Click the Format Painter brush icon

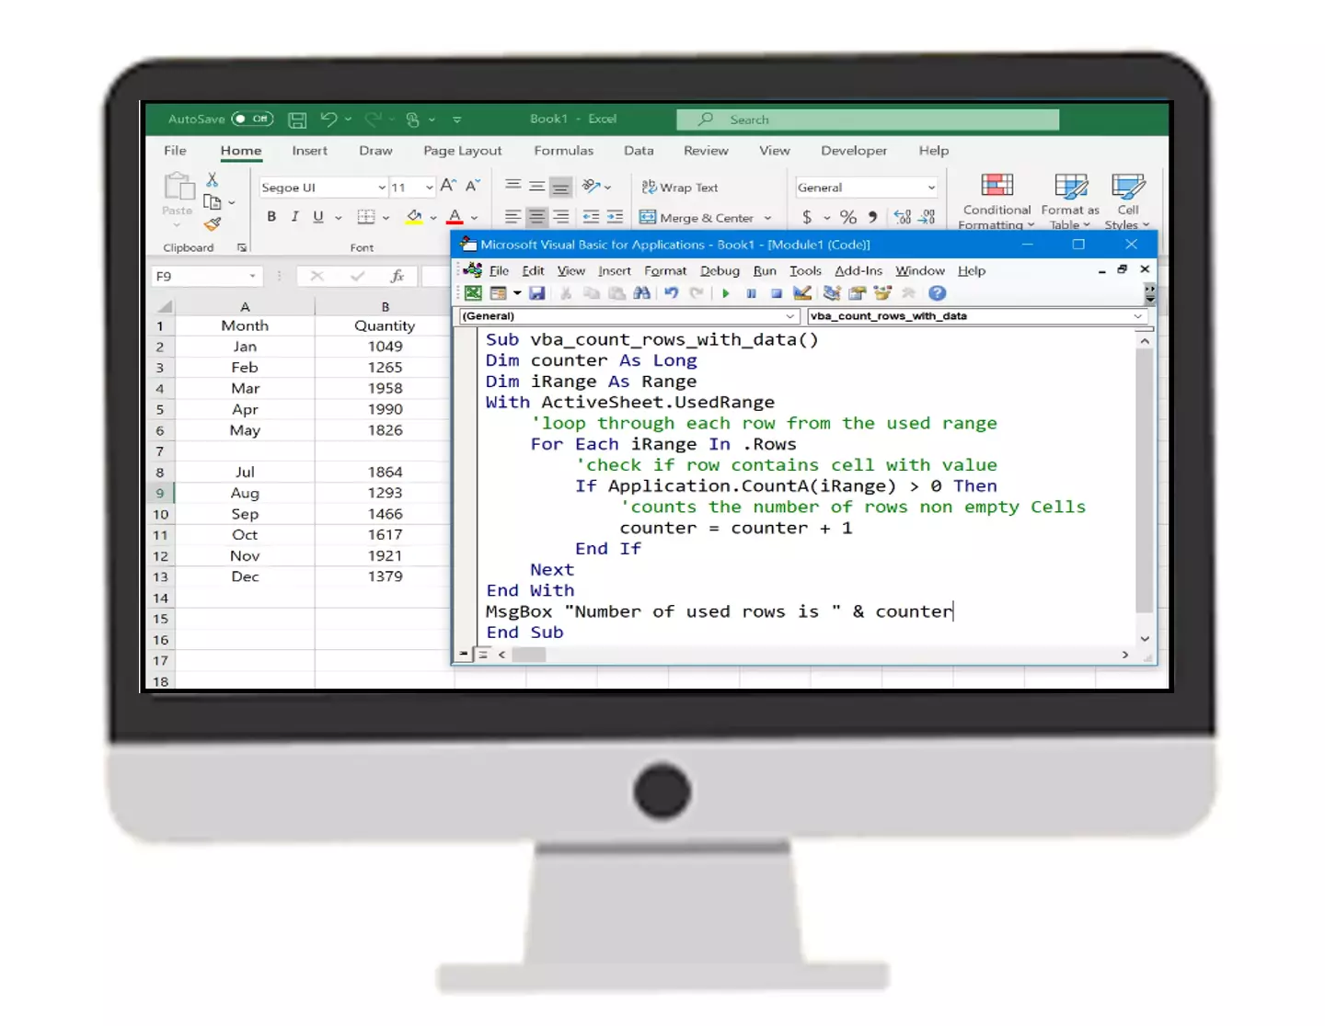pos(213,223)
